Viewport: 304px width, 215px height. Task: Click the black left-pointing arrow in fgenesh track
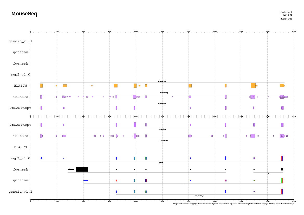coord(71,169)
